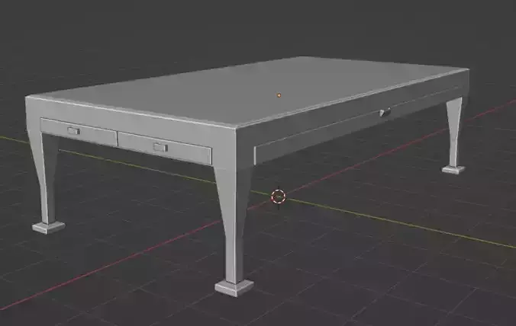Select the nearest corner table leg
This screenshot has height=326, width=516.
pyautogui.click(x=234, y=223)
